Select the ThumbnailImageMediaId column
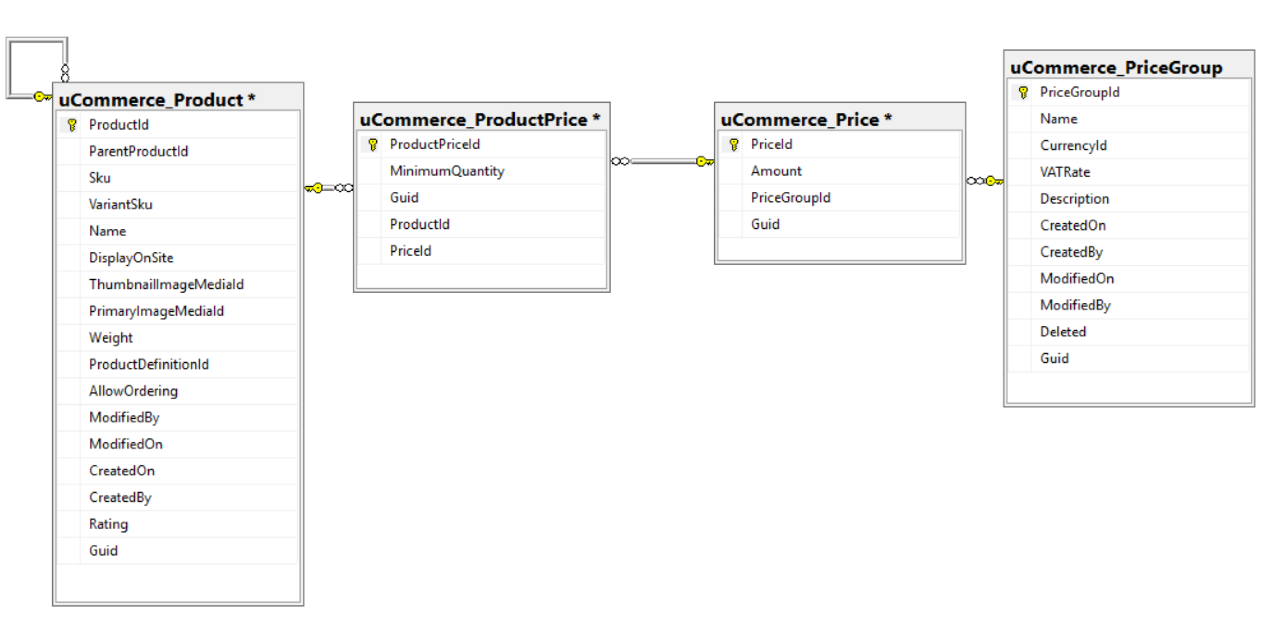The width and height of the screenshot is (1273, 617). (178, 284)
